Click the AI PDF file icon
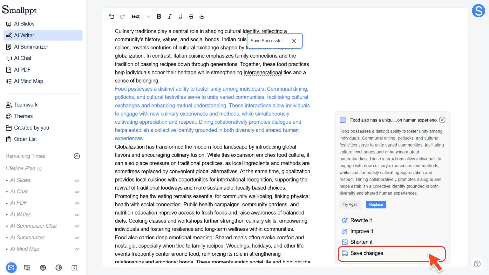This screenshot has width=489, height=275. coord(9,70)
